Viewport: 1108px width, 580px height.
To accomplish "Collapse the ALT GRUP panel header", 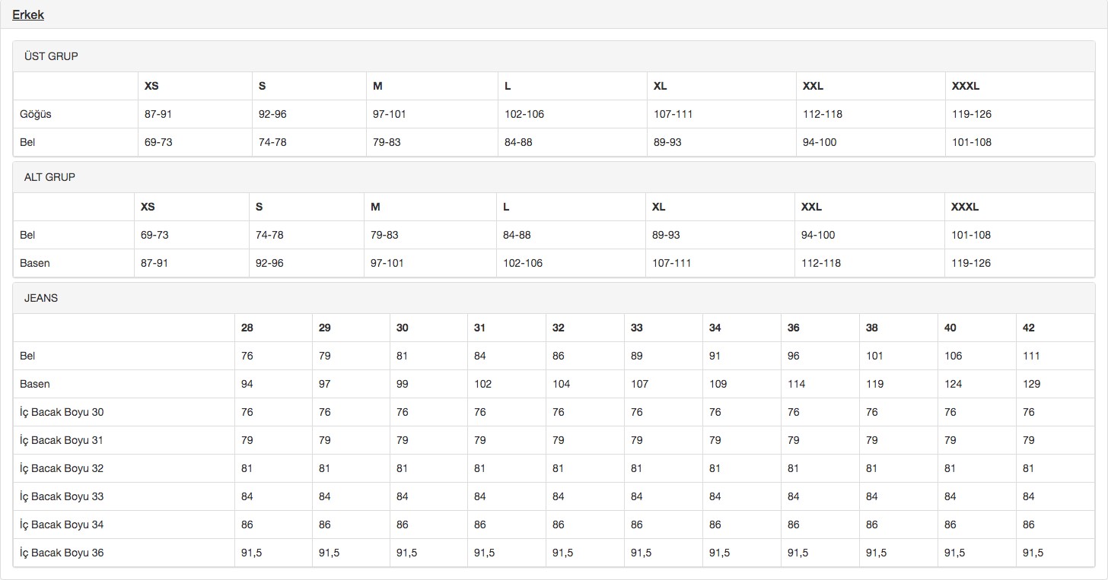I will pyautogui.click(x=49, y=177).
